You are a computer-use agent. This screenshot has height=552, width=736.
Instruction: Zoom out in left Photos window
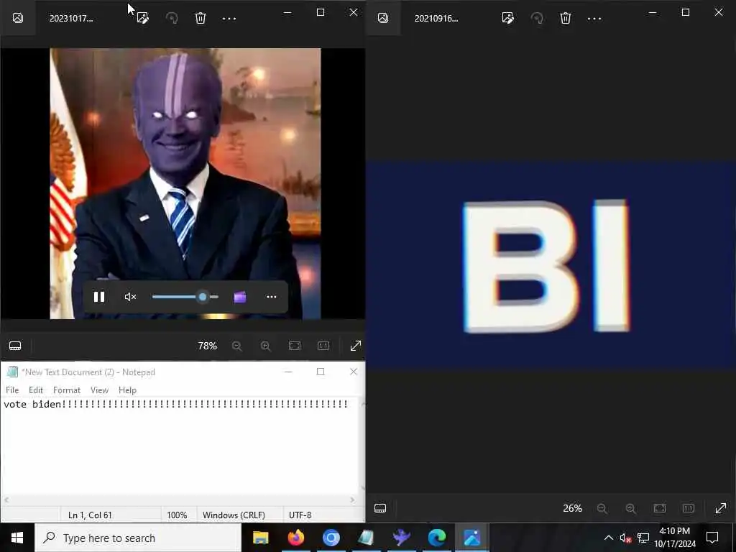(x=237, y=346)
